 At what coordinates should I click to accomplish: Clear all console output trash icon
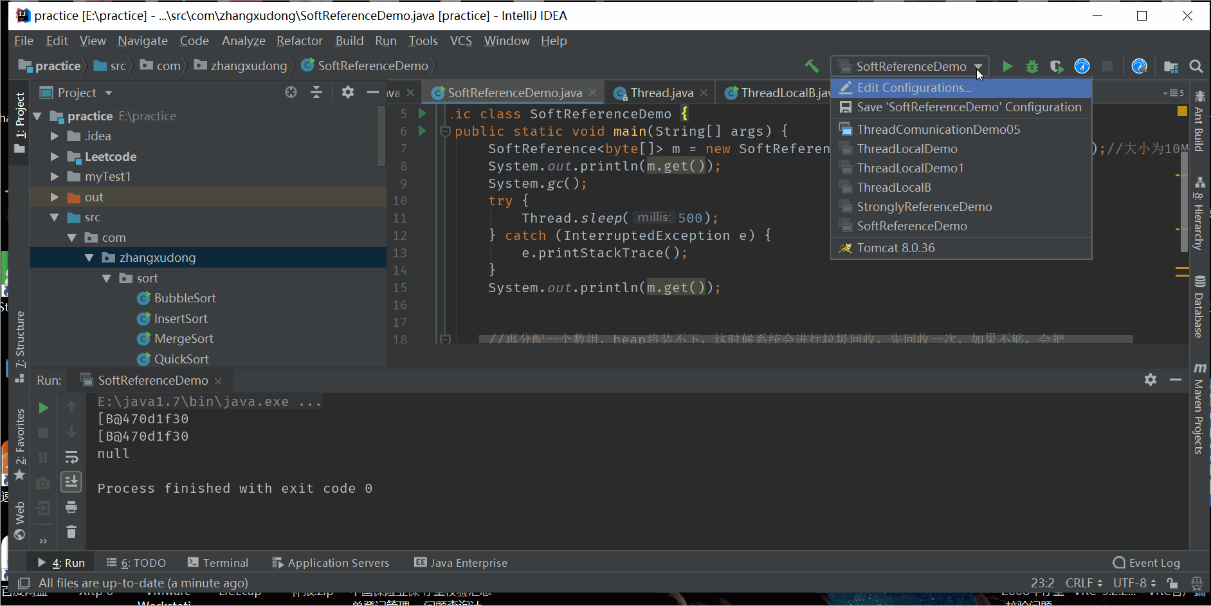click(x=71, y=532)
